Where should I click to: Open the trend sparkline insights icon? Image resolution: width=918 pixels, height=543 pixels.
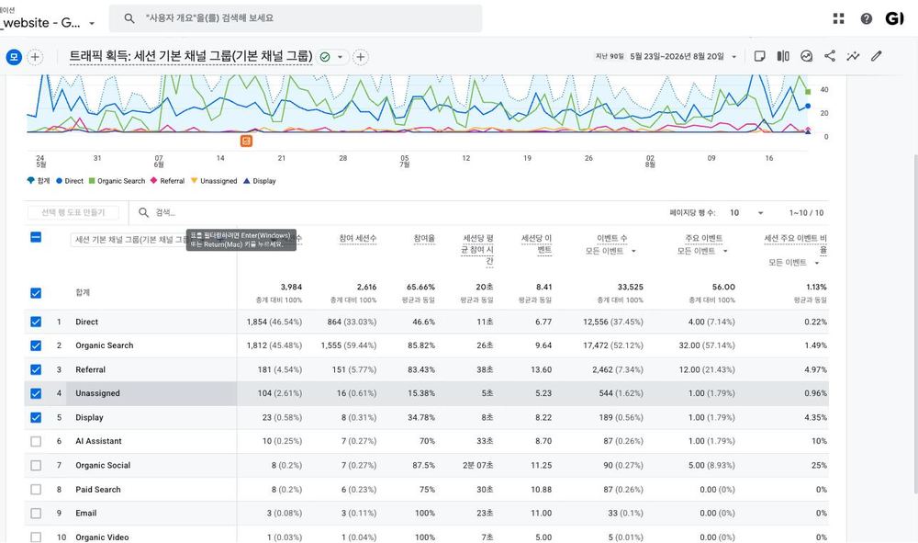853,56
